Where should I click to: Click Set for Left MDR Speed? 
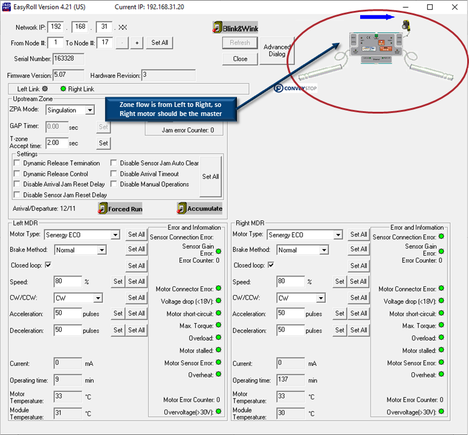[118, 282]
